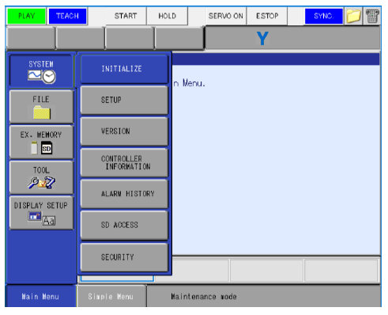
Task: Click the SERVO ON button
Action: (x=226, y=16)
